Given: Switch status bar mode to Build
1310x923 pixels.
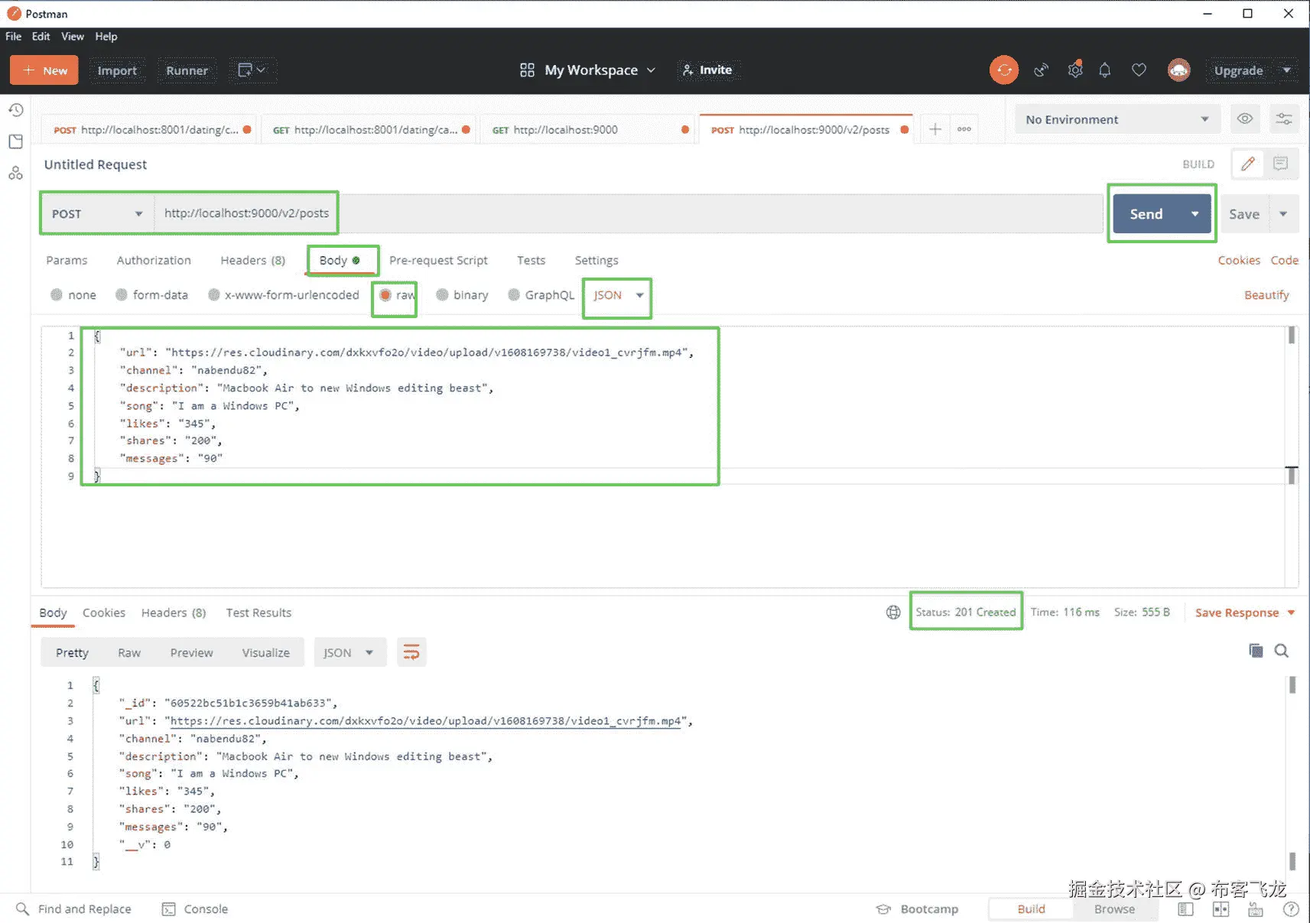Looking at the screenshot, I should [1031, 909].
